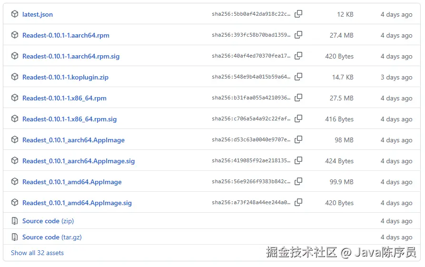This screenshot has height=267, width=425.
Task: Download Readest-0.10.1-1.aarch64.rpm
Action: pos(66,35)
